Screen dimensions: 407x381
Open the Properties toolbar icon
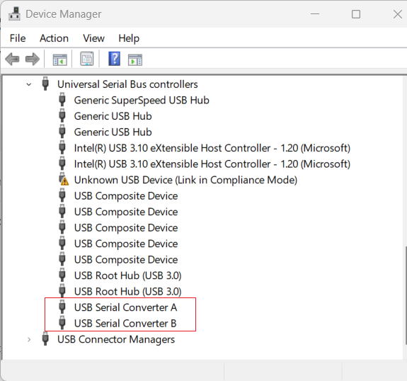pos(86,59)
